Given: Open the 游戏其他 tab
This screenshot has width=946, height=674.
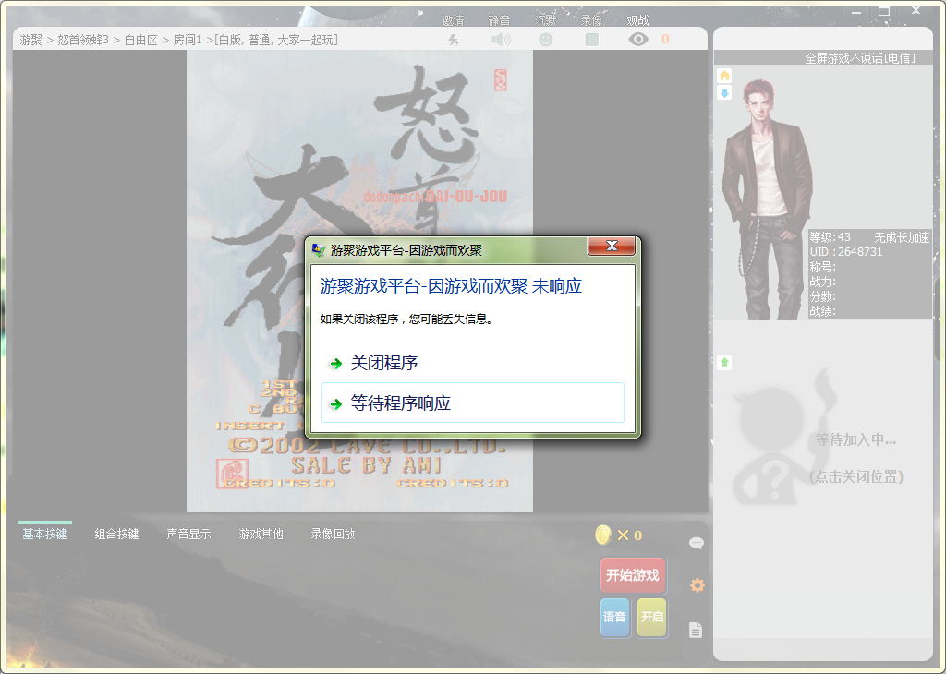Looking at the screenshot, I should click(261, 534).
